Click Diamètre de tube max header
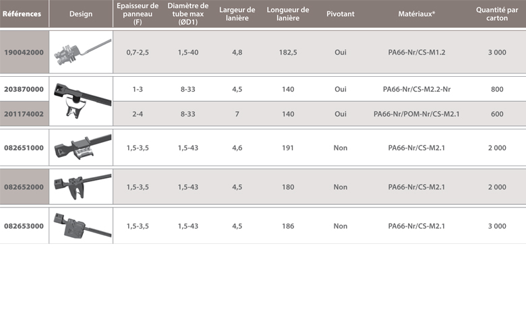The image size is (526, 310). (x=188, y=14)
